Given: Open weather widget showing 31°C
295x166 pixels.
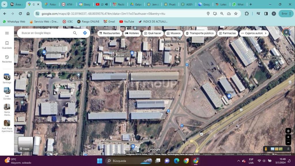Looking at the screenshot, I should 18,161.
